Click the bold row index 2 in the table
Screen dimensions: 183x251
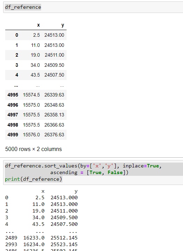coord(17,55)
